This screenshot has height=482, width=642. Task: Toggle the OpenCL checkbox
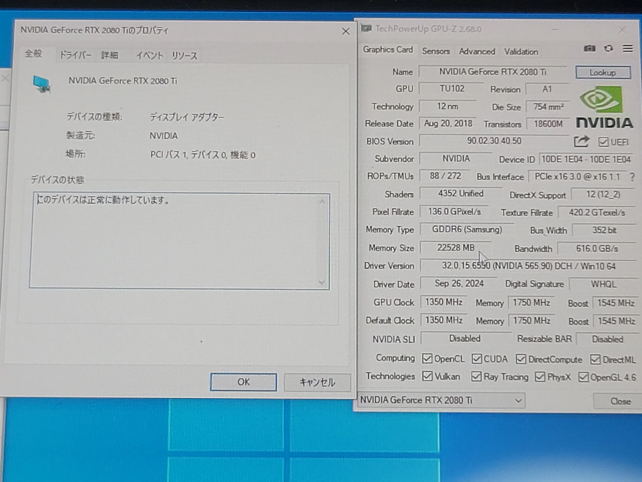coord(427,358)
